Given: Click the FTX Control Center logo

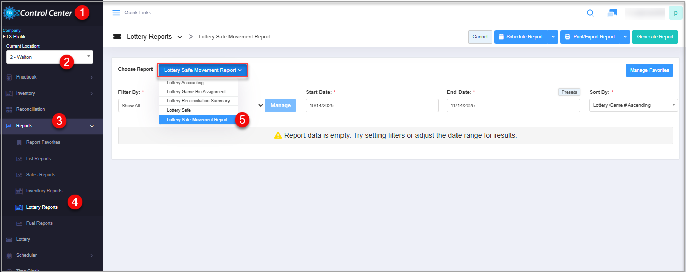Looking at the screenshot, I should point(38,13).
